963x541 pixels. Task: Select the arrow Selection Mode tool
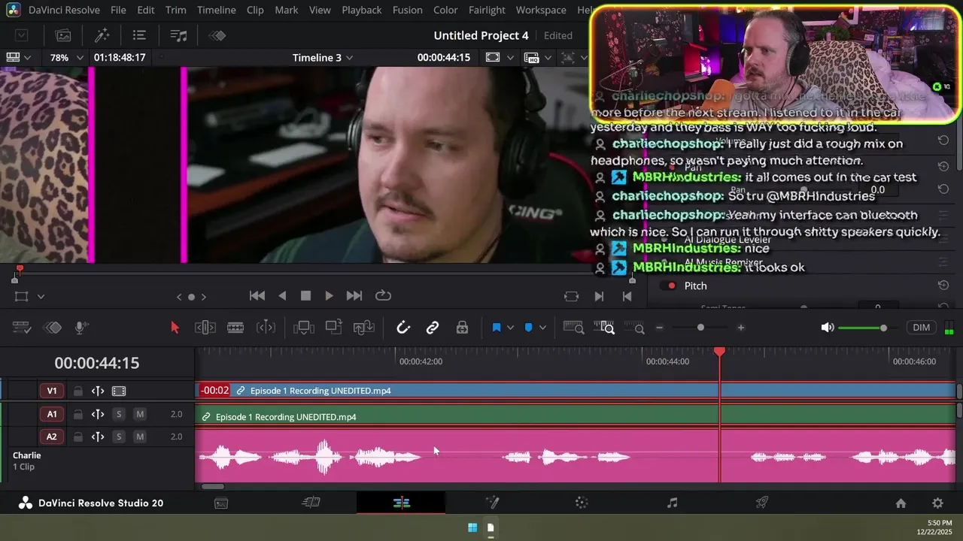pos(175,328)
